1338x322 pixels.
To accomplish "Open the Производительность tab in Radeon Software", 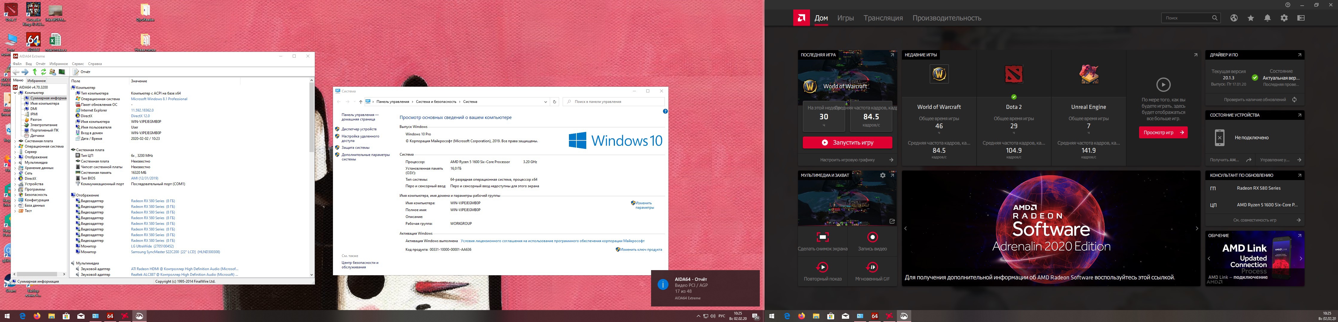I will pyautogui.click(x=947, y=18).
